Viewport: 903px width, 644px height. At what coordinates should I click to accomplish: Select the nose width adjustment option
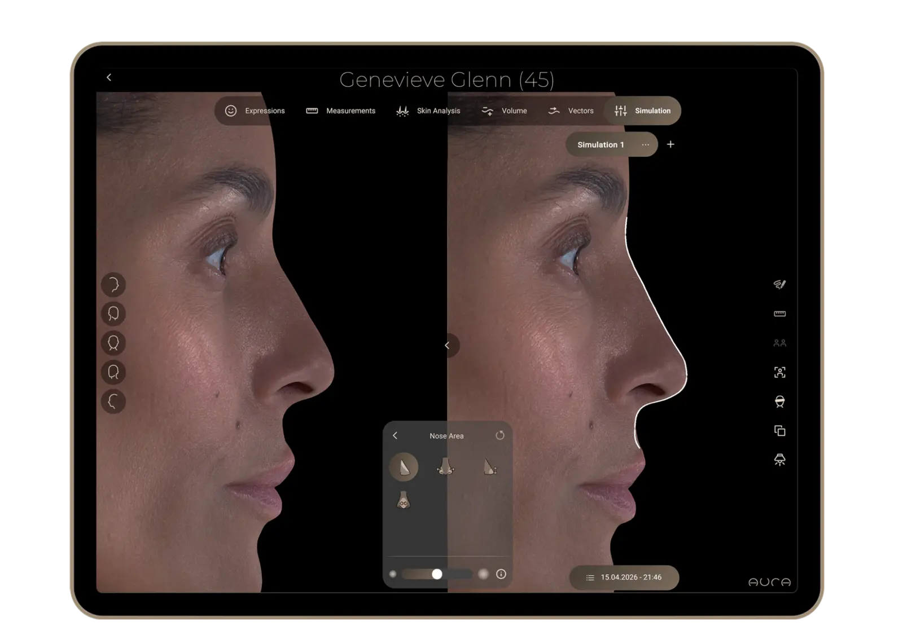click(446, 467)
